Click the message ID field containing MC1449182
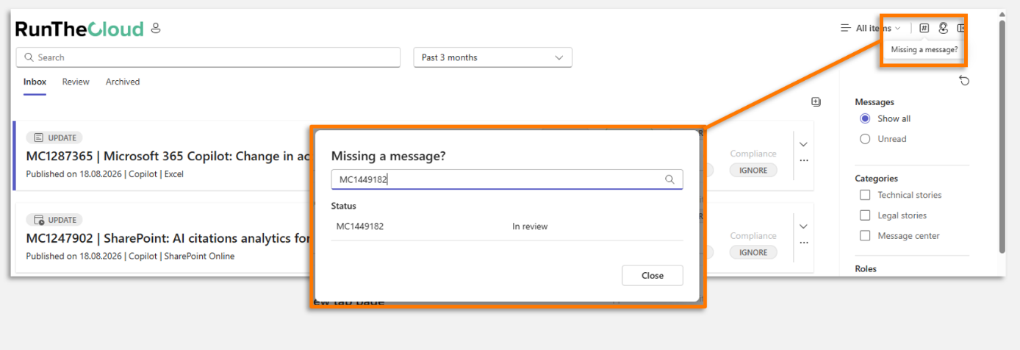 (507, 179)
